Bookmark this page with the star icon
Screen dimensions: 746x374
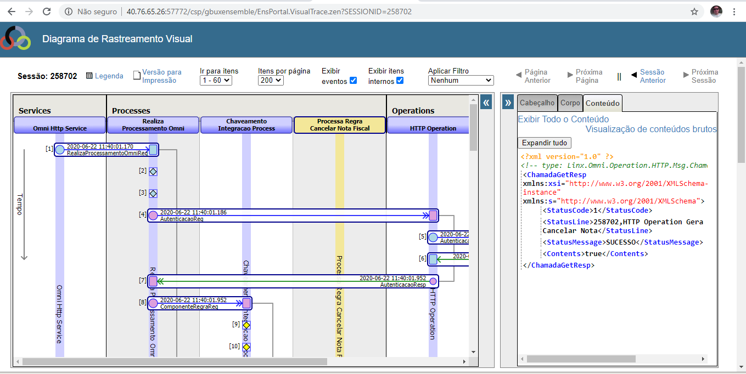tap(694, 12)
